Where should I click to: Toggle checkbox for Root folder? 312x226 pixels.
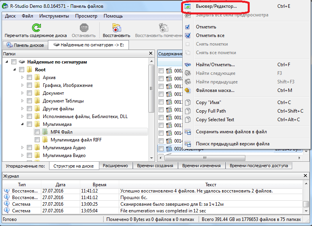coord(22,70)
